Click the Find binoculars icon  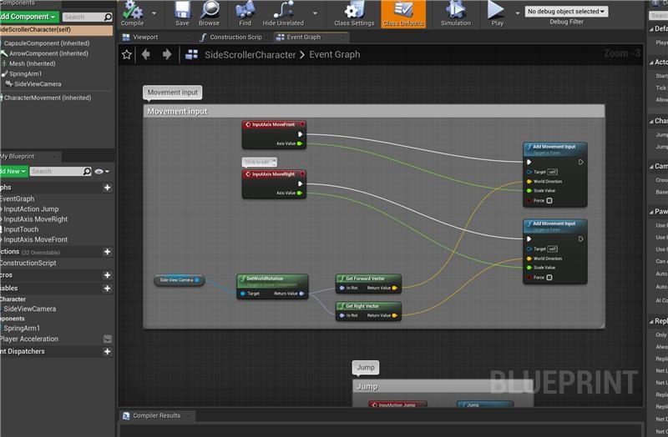[x=245, y=11]
